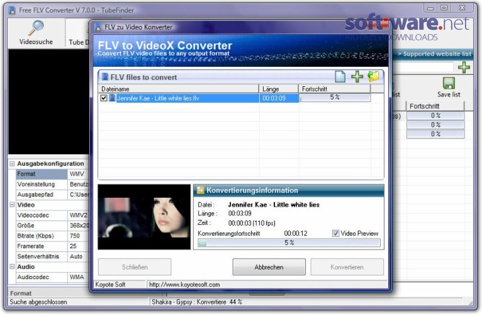
Task: Maximize the Free FLV Converter window
Action: coord(444,8)
